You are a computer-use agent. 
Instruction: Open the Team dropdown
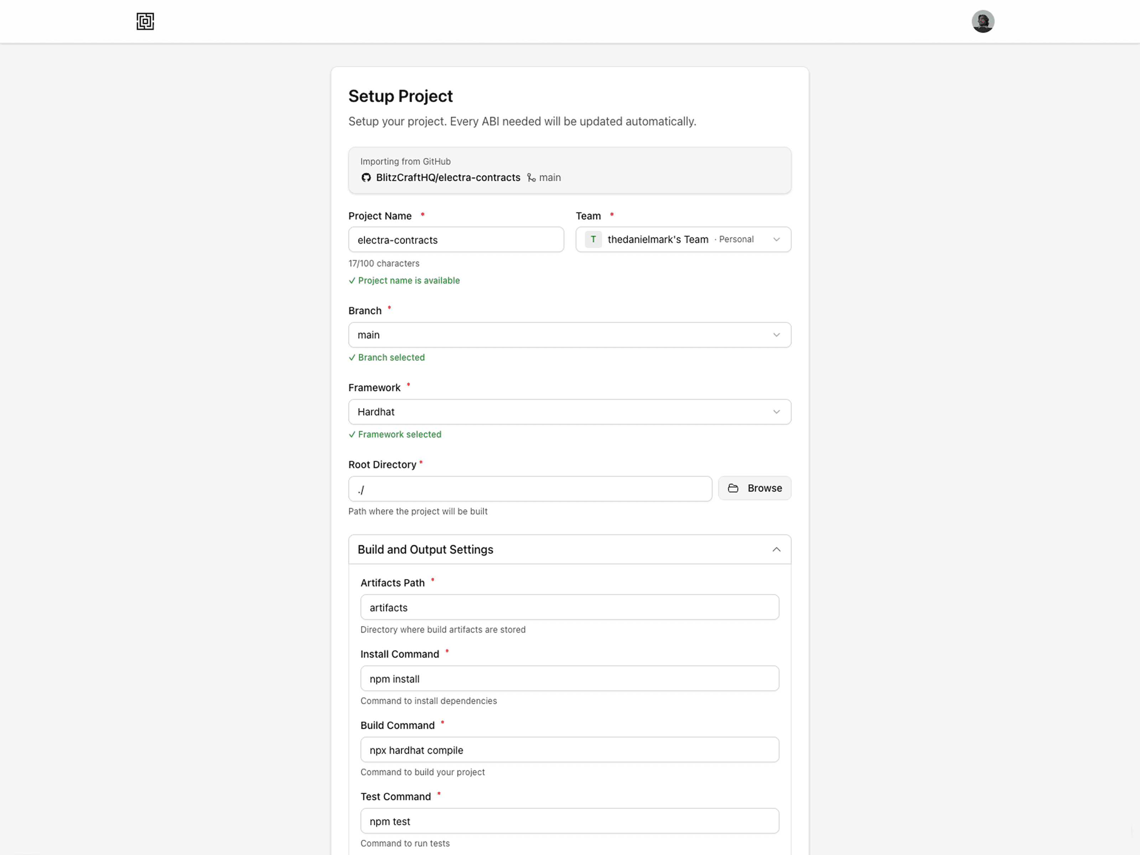[x=683, y=239]
